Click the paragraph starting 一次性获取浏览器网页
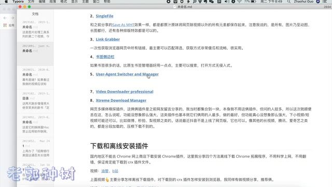Screen dimensions: 332x187 pos(167,48)
